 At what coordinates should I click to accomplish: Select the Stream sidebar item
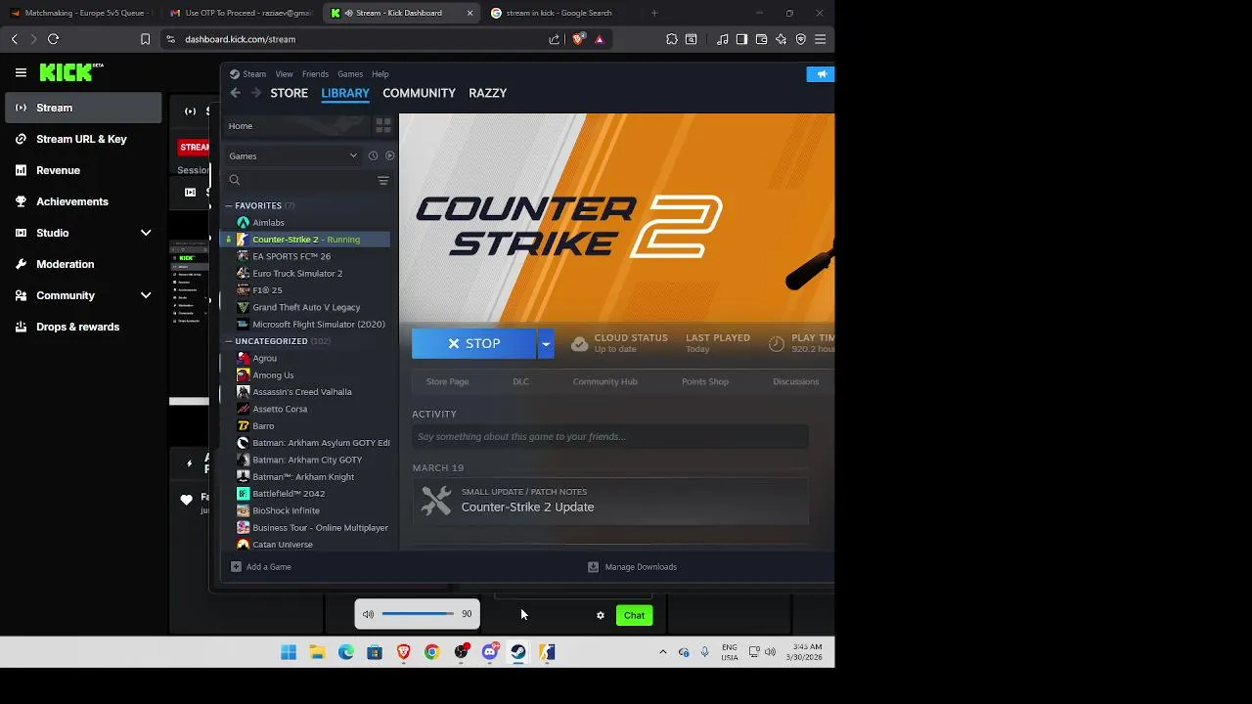click(x=83, y=108)
